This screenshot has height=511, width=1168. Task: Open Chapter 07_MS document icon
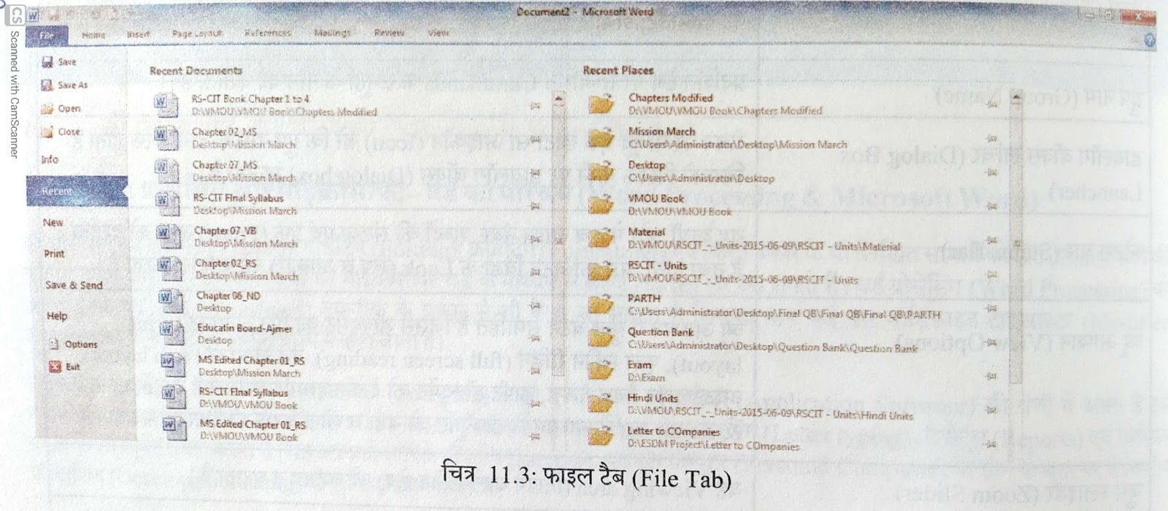(167, 170)
